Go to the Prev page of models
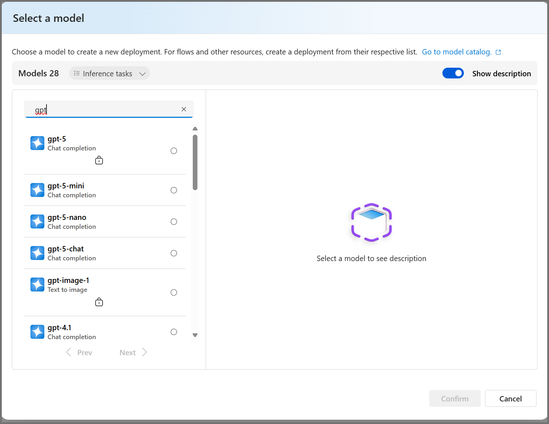 point(79,352)
